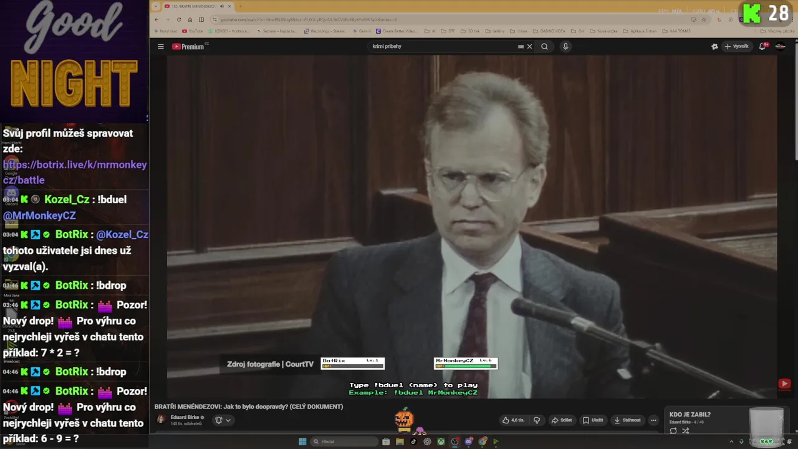
Task: Open the Nová složka bookmarks folder
Action: coord(604,31)
